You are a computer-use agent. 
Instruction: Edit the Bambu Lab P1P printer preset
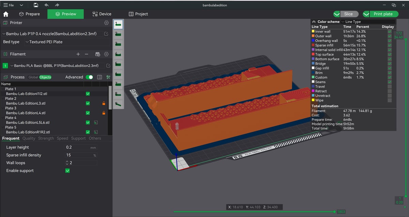[106, 34]
